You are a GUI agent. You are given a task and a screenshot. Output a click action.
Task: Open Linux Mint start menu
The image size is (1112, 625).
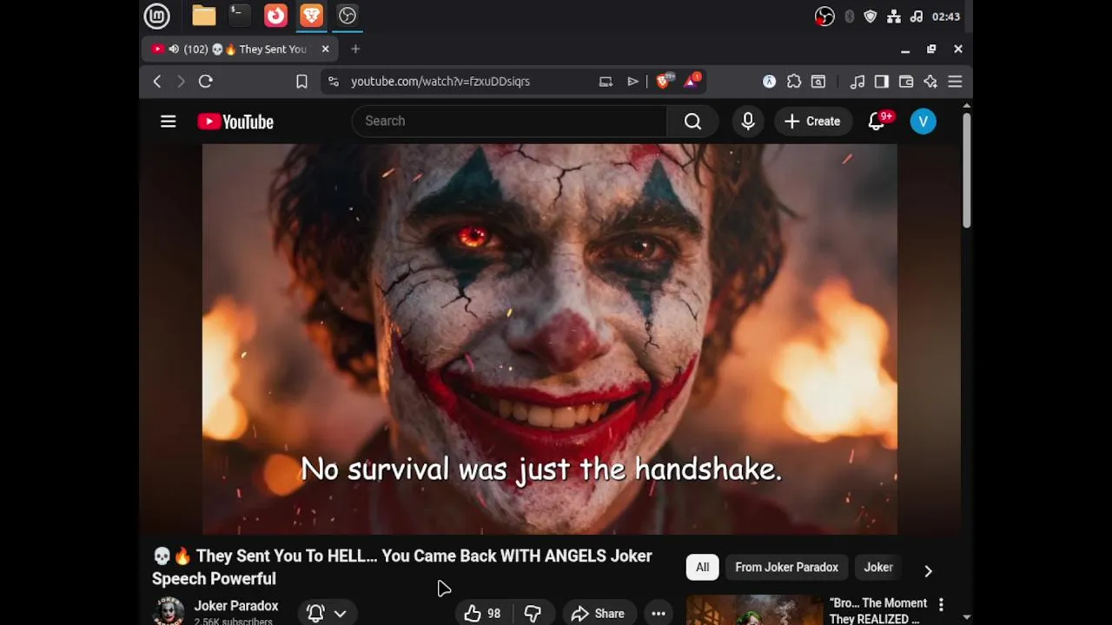tap(157, 16)
